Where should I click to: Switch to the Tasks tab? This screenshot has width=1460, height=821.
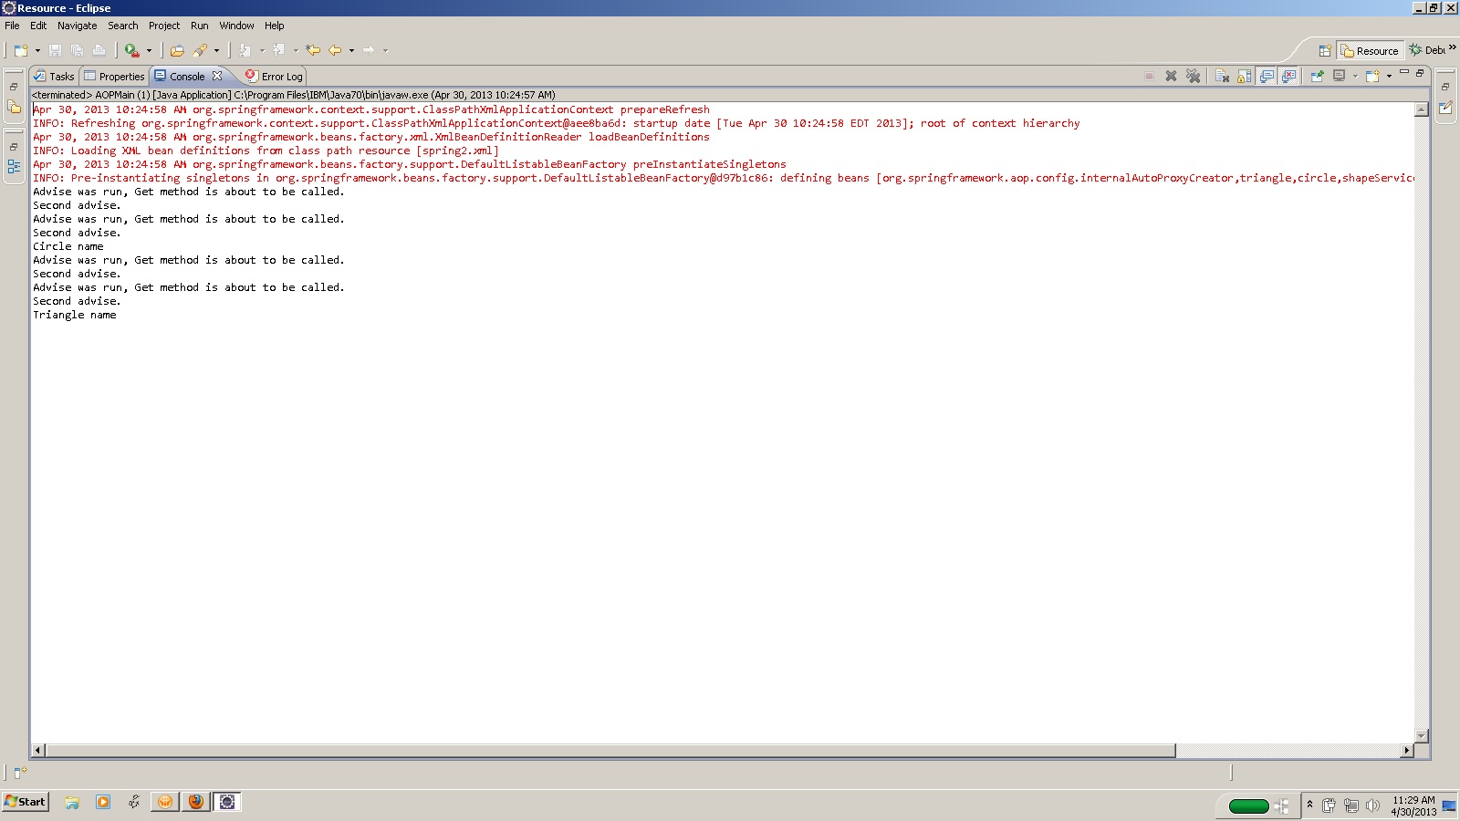pyautogui.click(x=54, y=77)
